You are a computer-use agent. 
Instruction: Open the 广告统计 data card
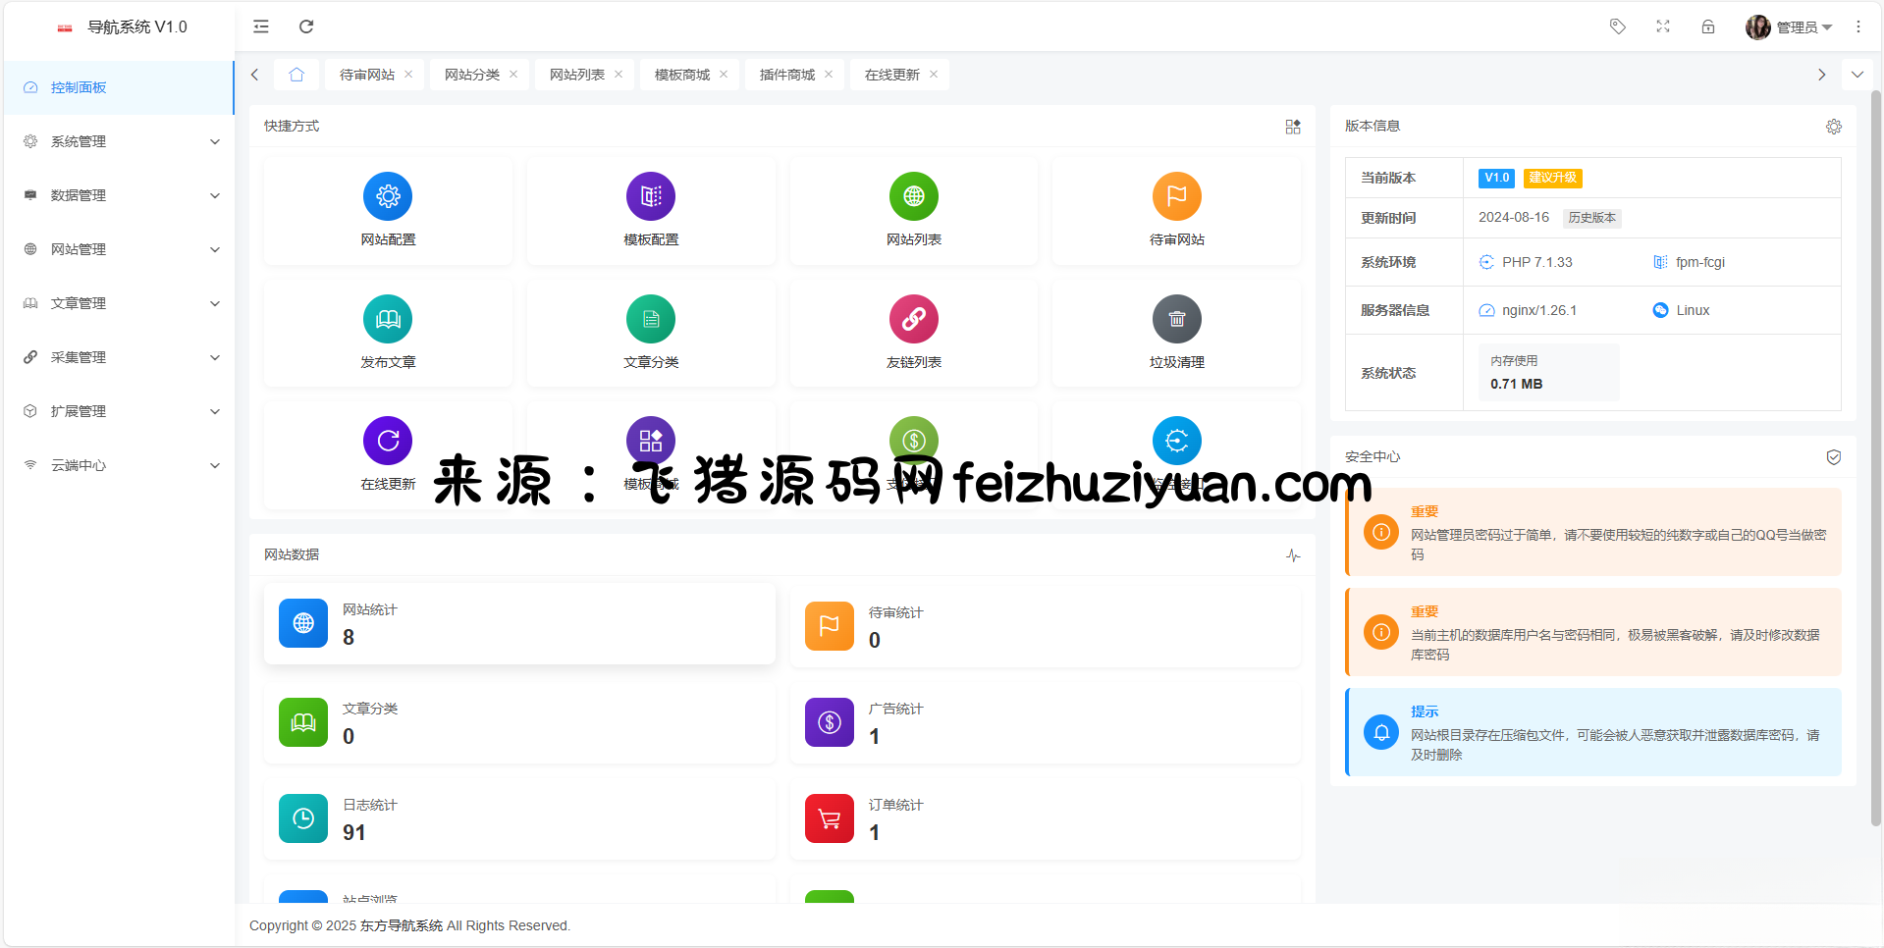coord(1046,723)
